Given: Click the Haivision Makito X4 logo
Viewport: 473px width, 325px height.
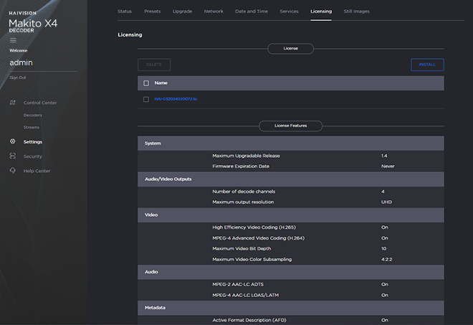Looking at the screenshot, I should click(33, 22).
